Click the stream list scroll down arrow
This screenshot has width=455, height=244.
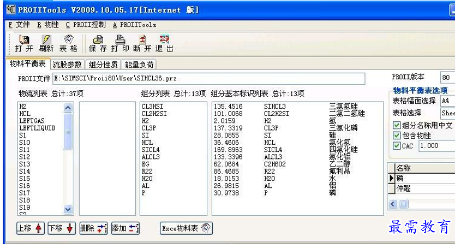pos(68,209)
